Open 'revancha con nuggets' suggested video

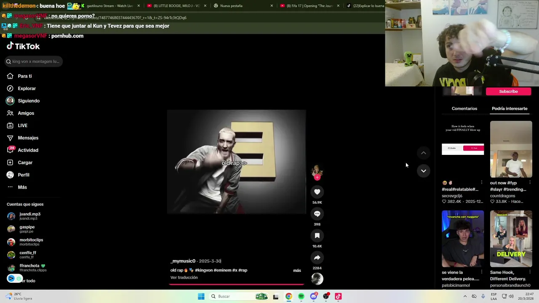click(463, 239)
